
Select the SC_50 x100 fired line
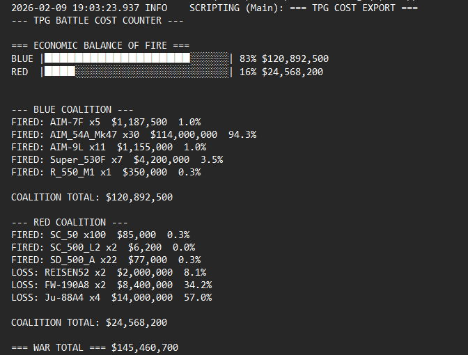(x=100, y=235)
